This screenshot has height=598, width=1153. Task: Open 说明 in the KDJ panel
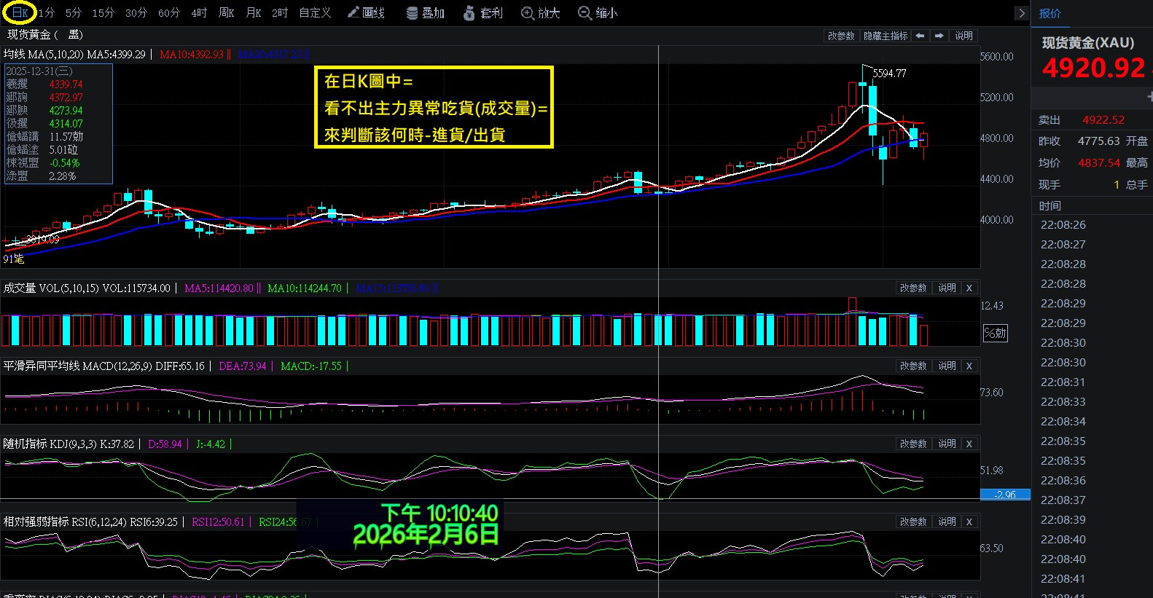pyautogui.click(x=947, y=444)
